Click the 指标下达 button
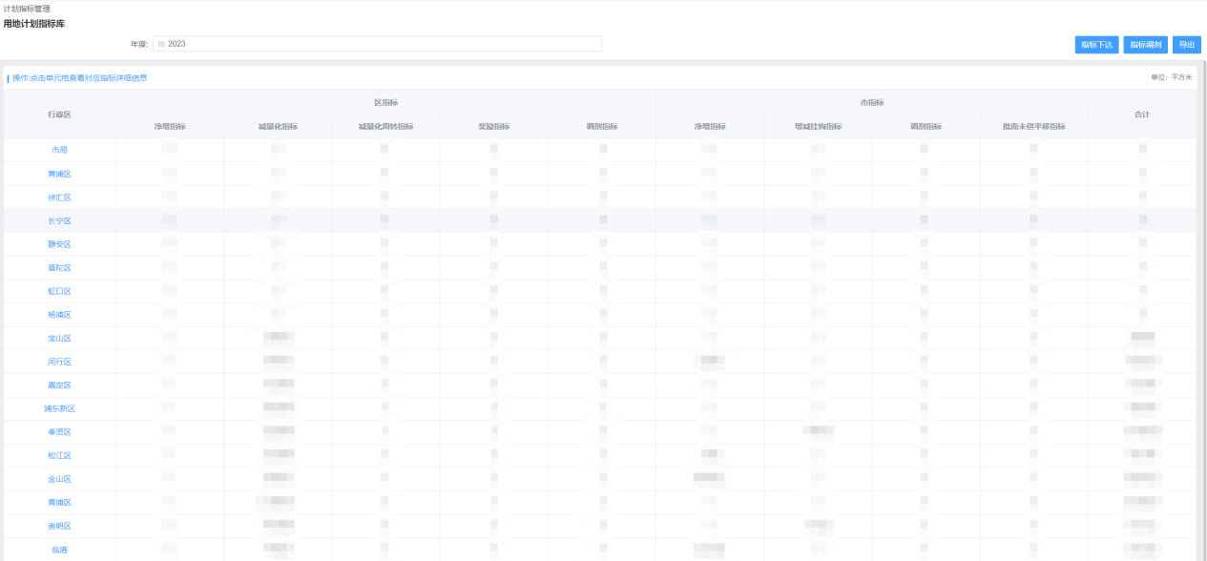Screen dimensions: 1207x561 (x=1096, y=45)
